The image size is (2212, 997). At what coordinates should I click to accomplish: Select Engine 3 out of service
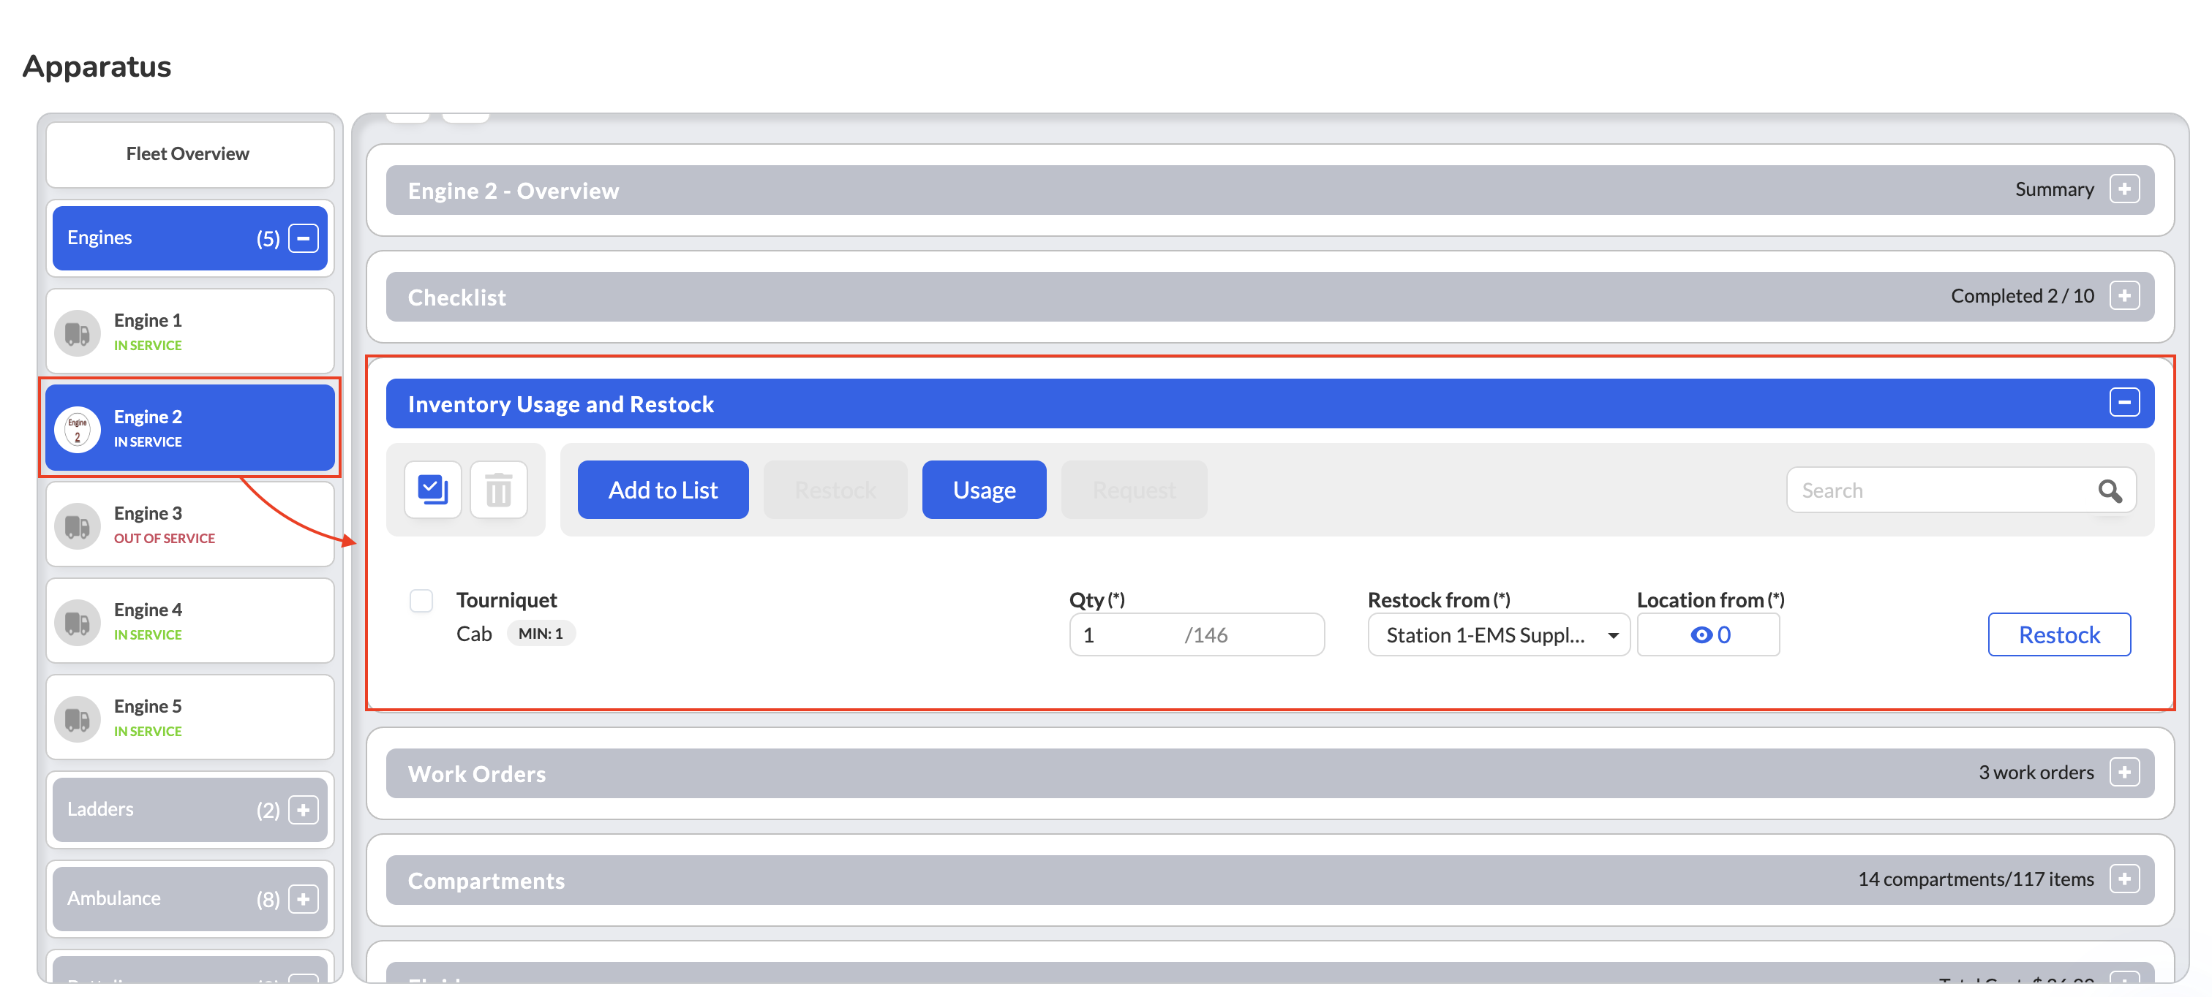click(x=189, y=525)
